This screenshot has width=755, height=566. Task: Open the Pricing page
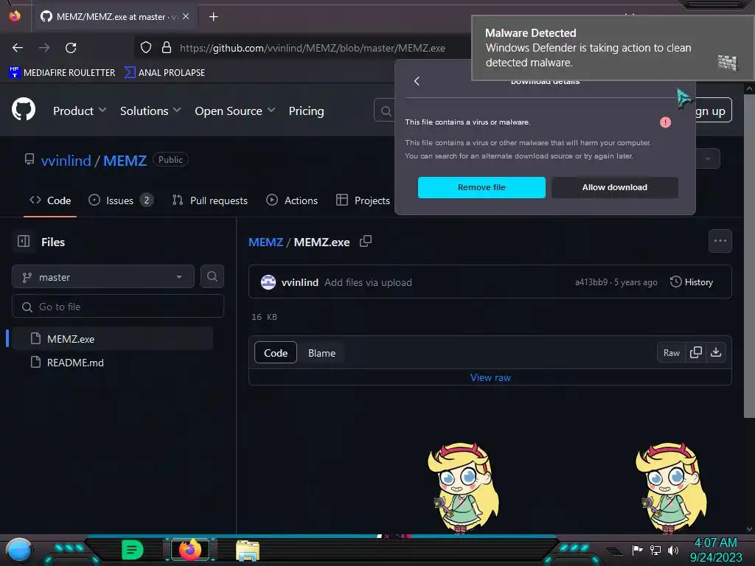point(306,111)
